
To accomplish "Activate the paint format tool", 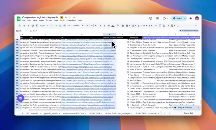I will click(x=37, y=26).
